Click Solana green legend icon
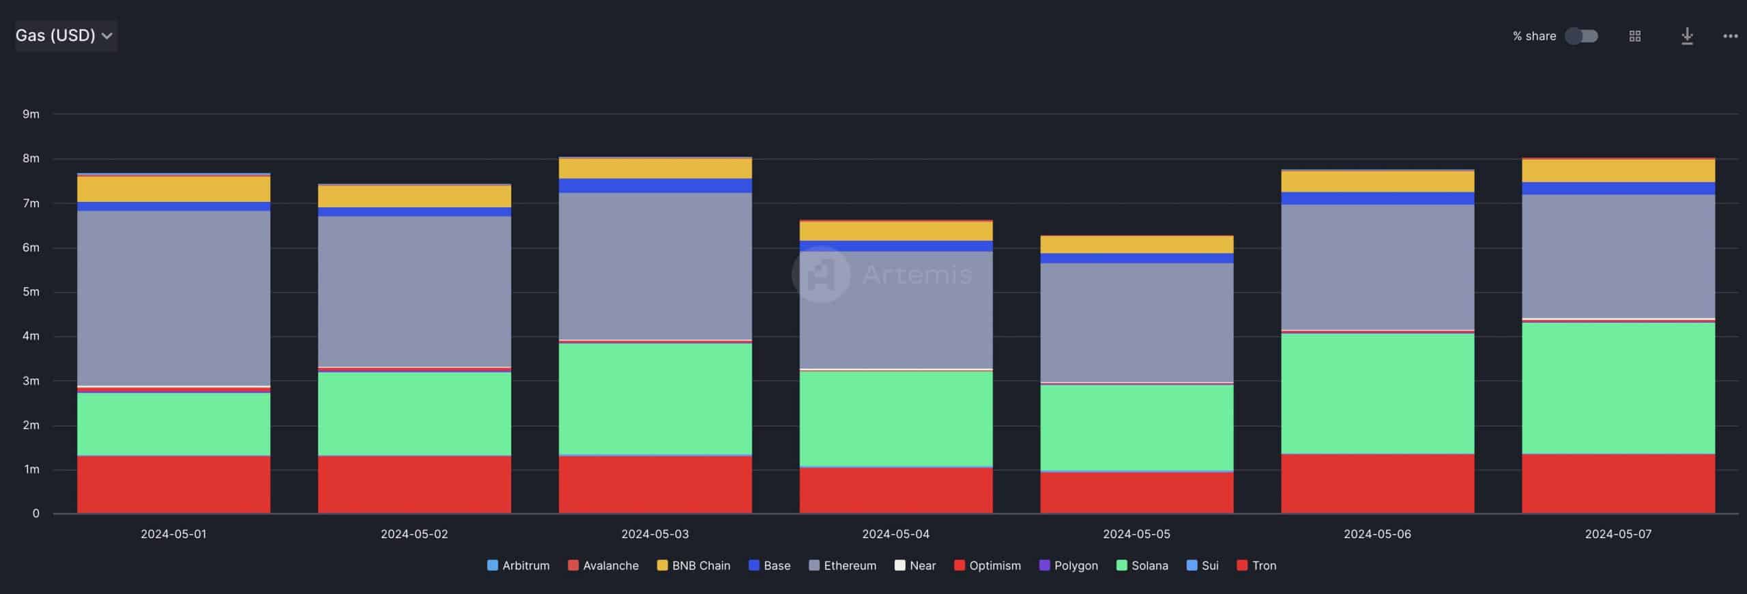1747x594 pixels. click(1121, 565)
